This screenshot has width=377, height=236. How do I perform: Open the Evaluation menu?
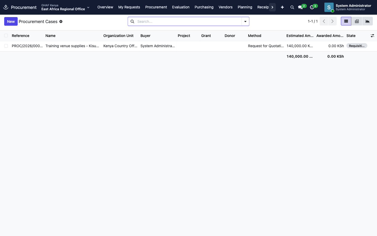click(x=181, y=7)
